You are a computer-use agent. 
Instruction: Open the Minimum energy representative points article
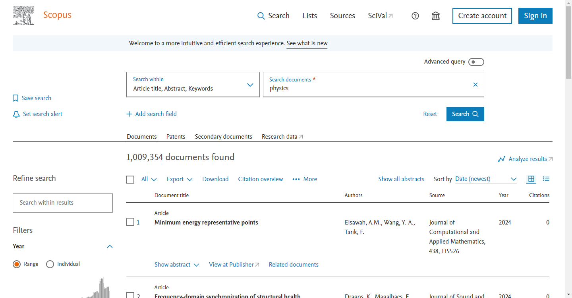[x=206, y=223]
